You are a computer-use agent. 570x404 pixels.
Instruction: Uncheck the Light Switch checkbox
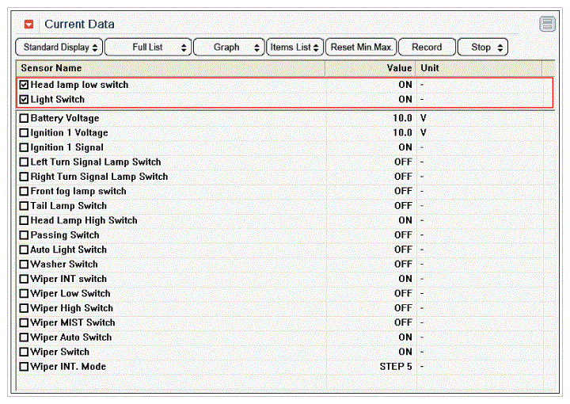coord(24,100)
